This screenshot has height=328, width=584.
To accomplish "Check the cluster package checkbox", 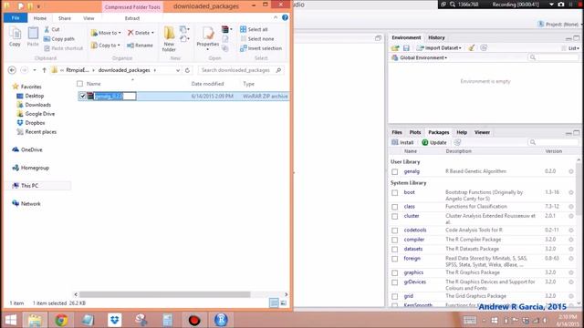I will [395, 217].
